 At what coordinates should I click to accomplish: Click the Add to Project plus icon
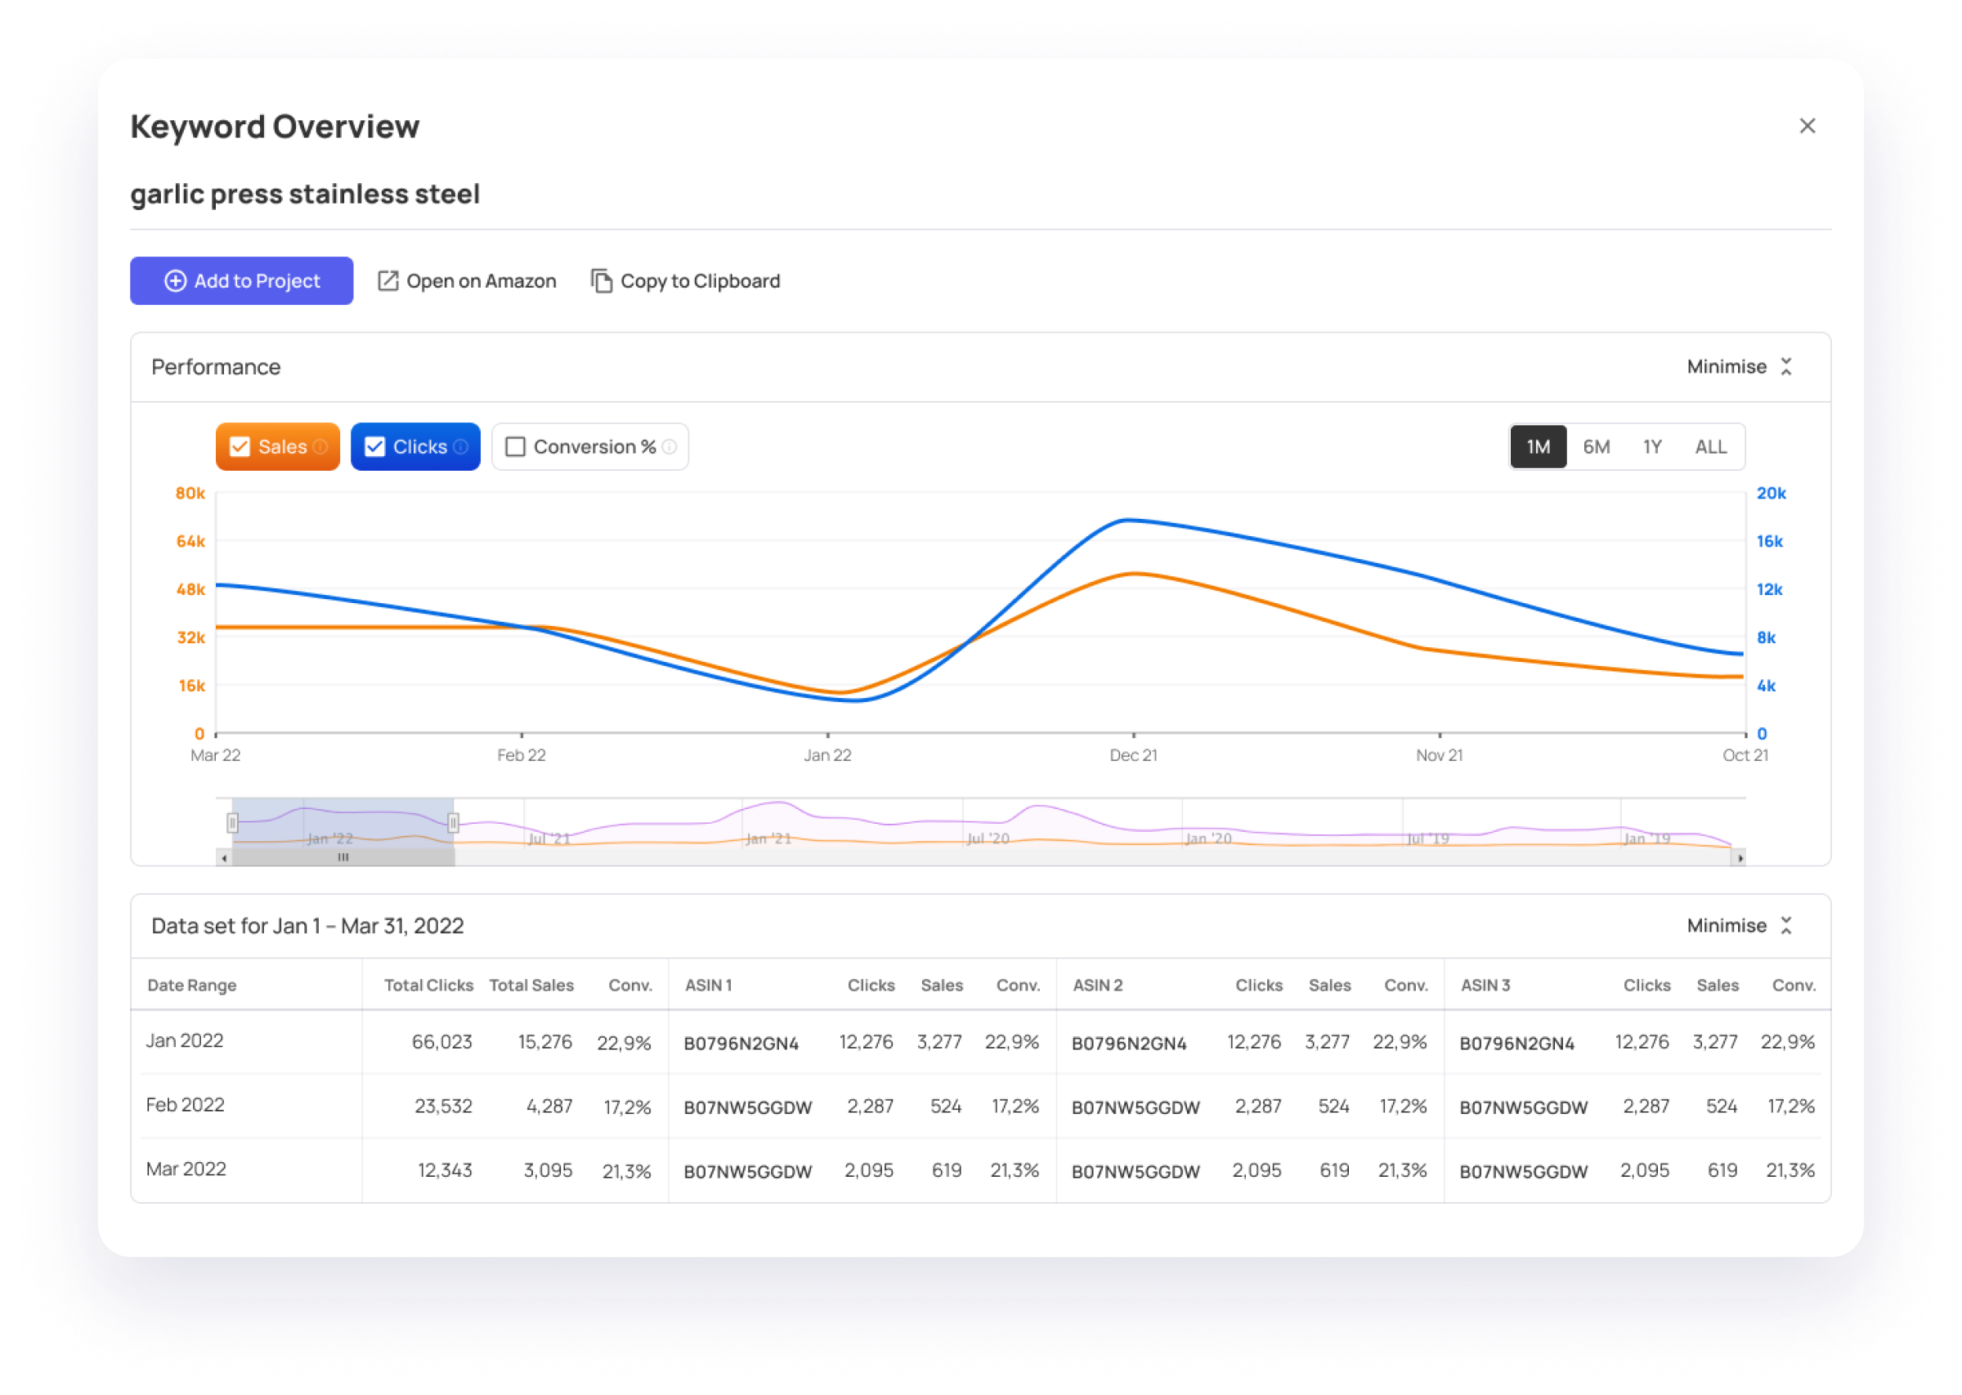pos(175,281)
